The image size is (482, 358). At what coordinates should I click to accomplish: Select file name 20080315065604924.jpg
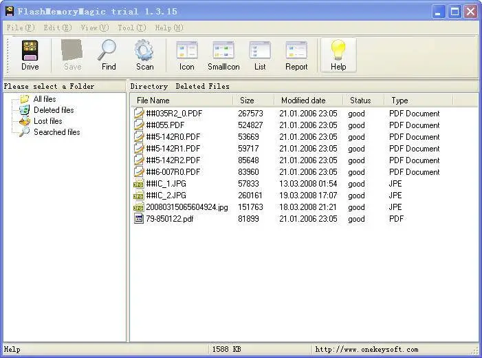(x=187, y=207)
